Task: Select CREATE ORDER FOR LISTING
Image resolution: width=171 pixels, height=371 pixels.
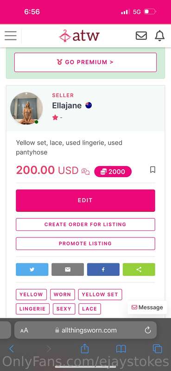Action: (85, 224)
